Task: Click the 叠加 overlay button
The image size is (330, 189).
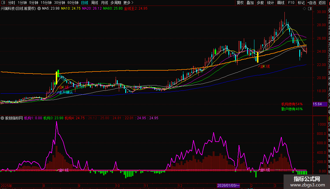Action: [250, 3]
